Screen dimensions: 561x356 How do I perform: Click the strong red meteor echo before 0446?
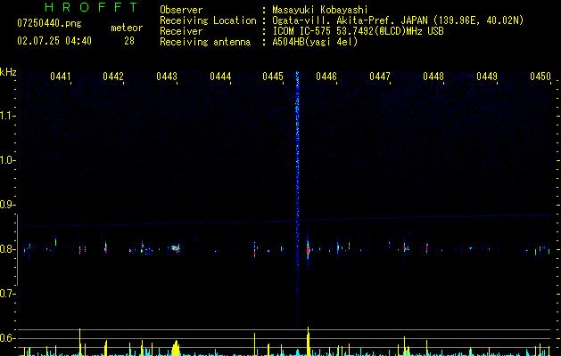308,249
